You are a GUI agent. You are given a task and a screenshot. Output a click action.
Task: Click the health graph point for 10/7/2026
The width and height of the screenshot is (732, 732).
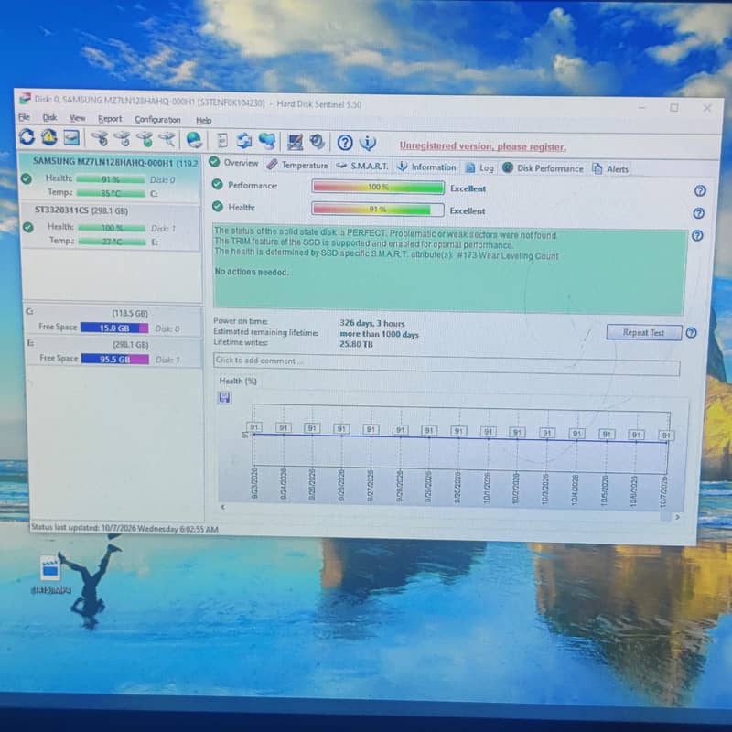[x=667, y=442]
